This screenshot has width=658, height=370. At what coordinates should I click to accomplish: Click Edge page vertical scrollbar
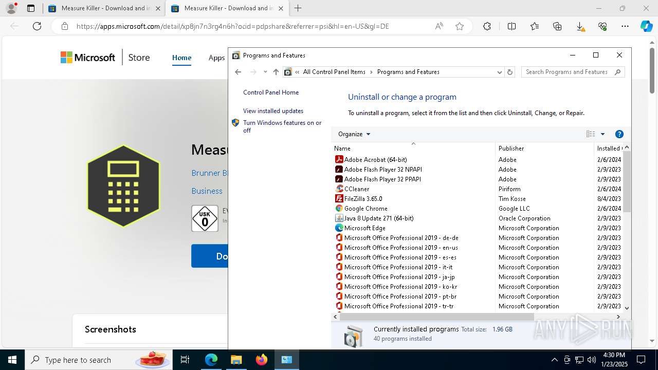pyautogui.click(x=652, y=72)
